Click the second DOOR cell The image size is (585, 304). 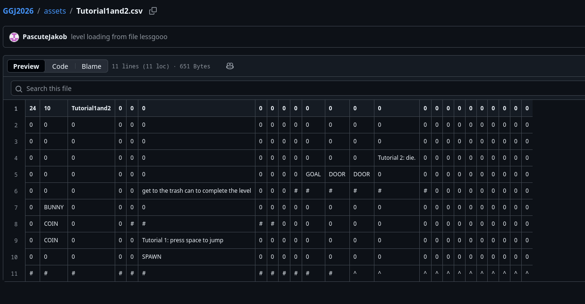click(362, 174)
